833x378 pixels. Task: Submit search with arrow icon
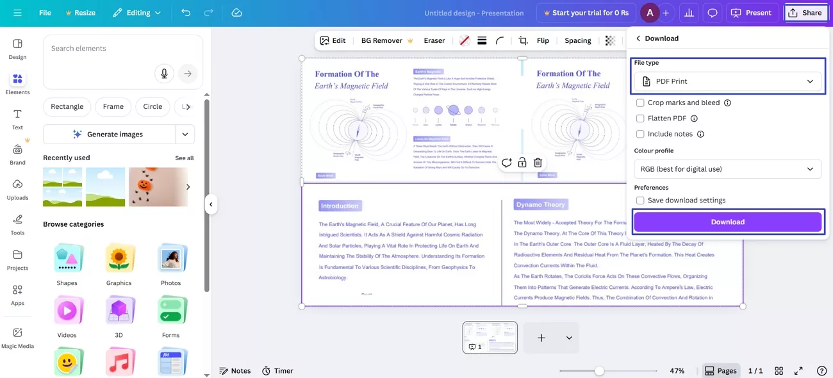pos(188,74)
